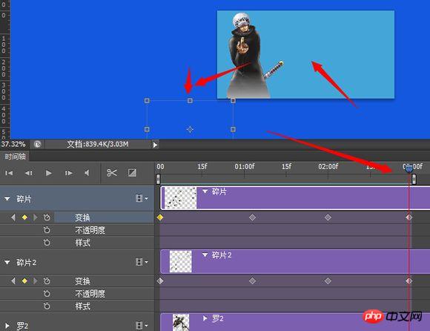The height and width of the screenshot is (331, 430).
Task: Go to first frame in timeline controls
Action: [x=9, y=173]
